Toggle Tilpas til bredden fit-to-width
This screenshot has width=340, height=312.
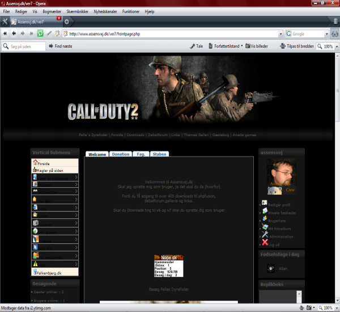point(297,46)
